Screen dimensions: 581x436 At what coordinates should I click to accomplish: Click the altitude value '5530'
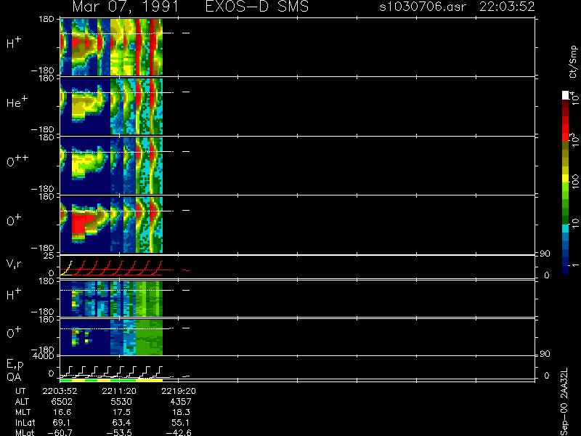(x=121, y=402)
